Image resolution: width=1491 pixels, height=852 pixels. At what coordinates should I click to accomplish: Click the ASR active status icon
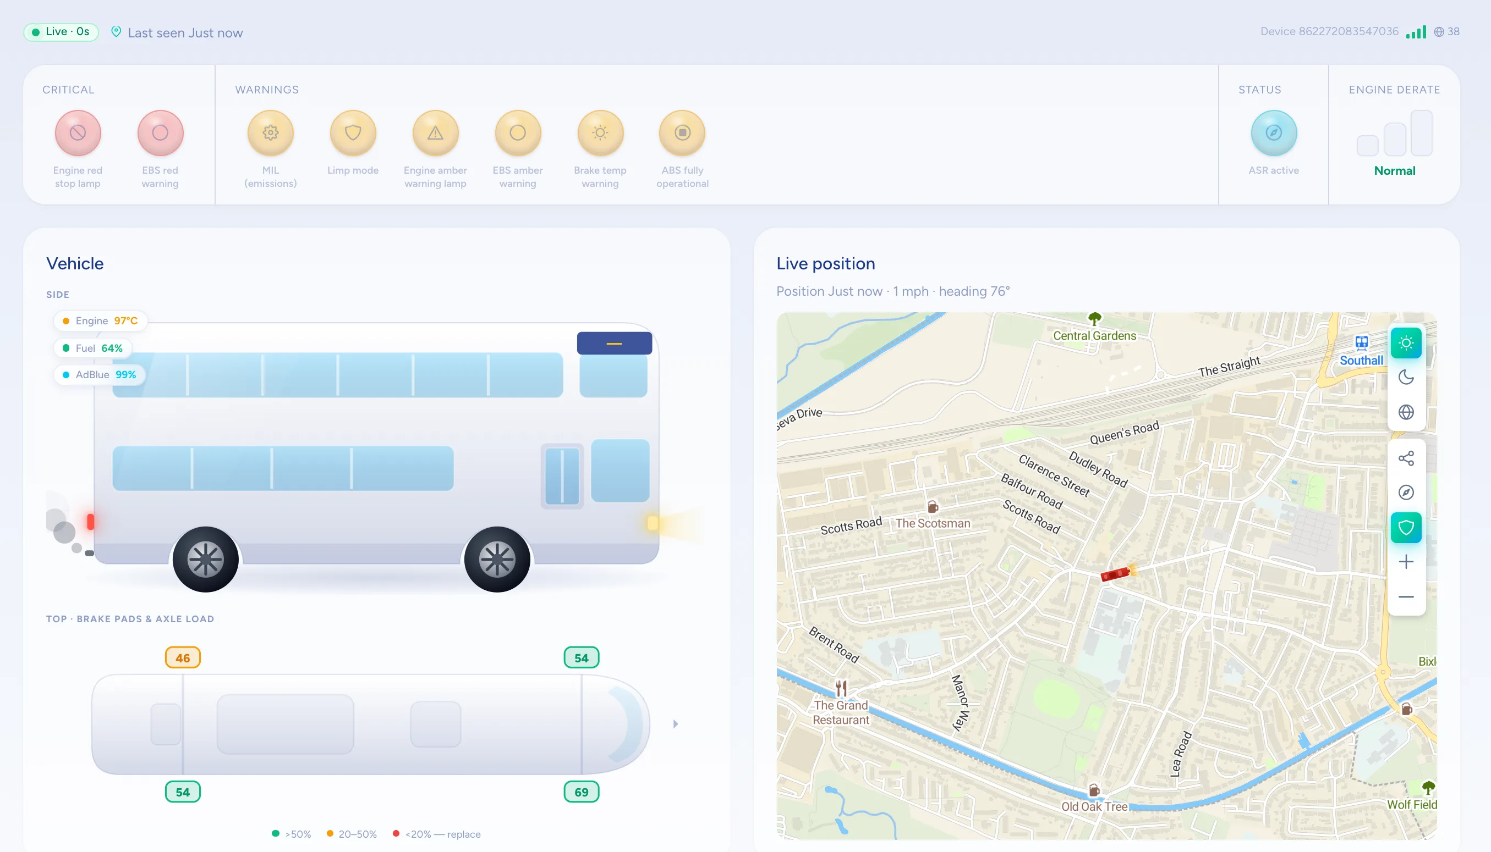tap(1274, 133)
